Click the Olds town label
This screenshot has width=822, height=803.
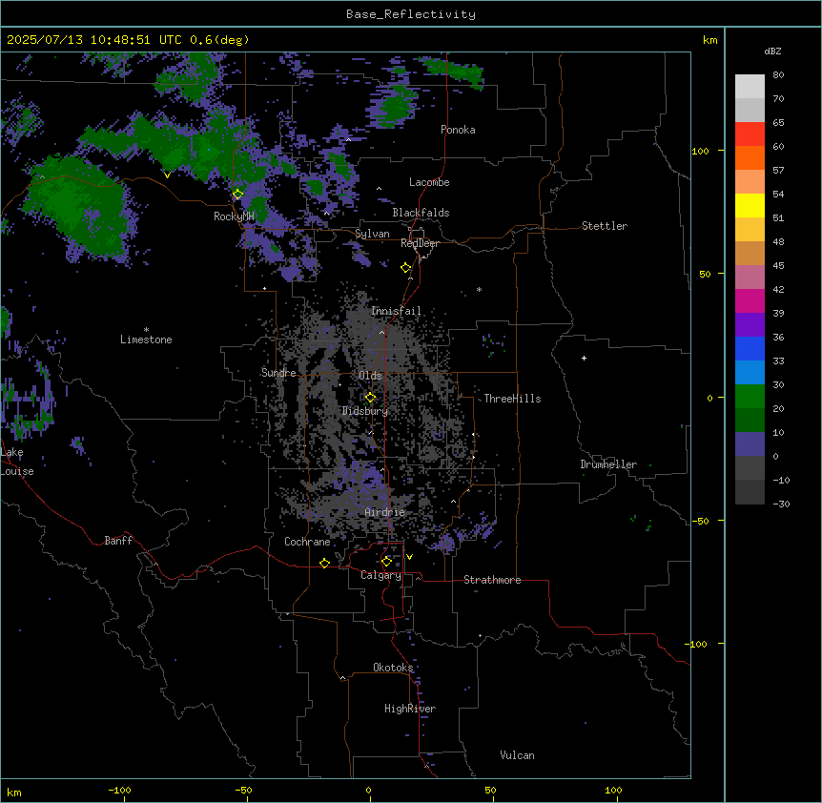click(370, 376)
